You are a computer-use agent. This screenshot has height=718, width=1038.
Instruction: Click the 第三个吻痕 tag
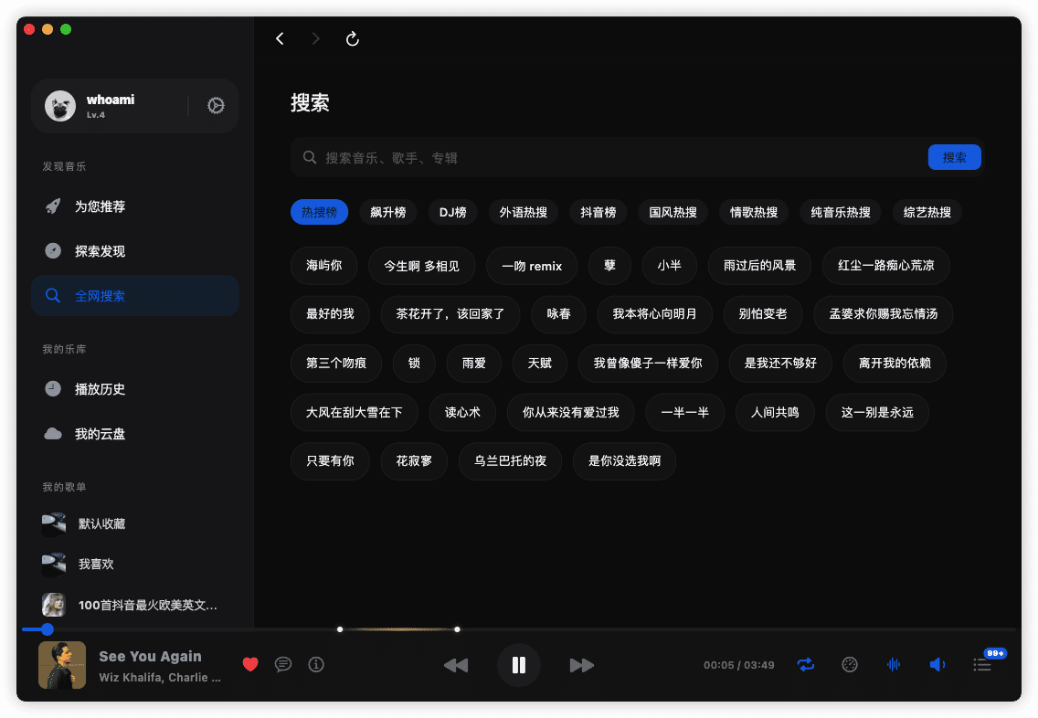tap(335, 363)
